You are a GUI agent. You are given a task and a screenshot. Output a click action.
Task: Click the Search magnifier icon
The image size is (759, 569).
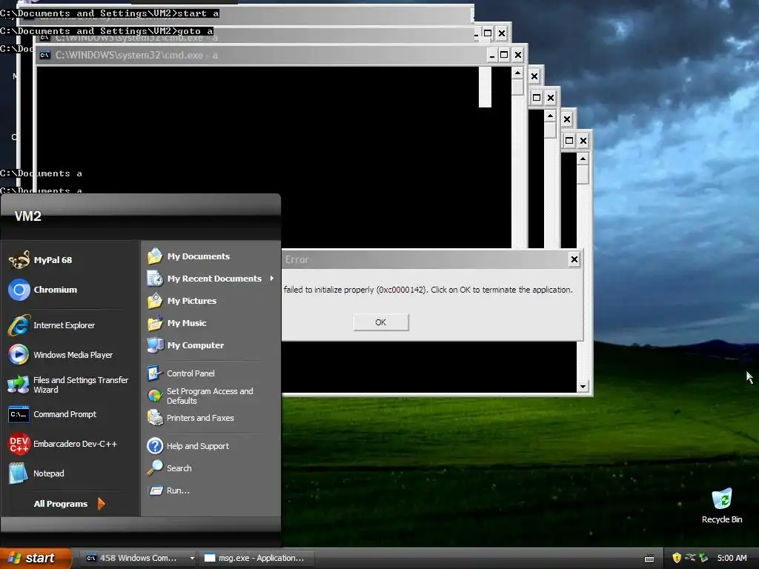pyautogui.click(x=156, y=468)
